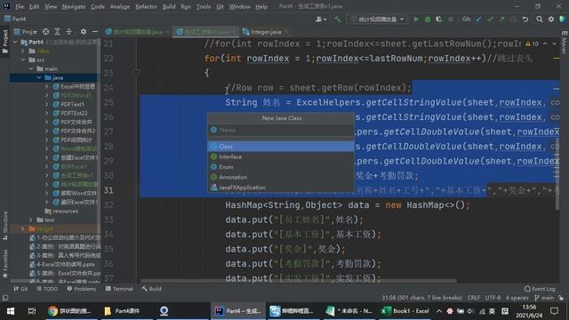
Task: Open the Event Log
Action: click(540, 289)
